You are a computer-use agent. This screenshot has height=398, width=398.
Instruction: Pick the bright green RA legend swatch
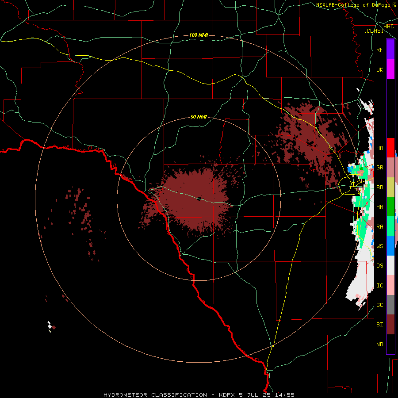coord(390,226)
